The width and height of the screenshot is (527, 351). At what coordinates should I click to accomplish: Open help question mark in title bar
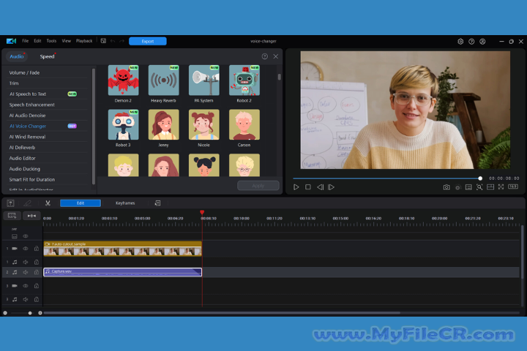(471, 41)
